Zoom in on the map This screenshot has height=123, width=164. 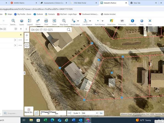tap(27, 35)
